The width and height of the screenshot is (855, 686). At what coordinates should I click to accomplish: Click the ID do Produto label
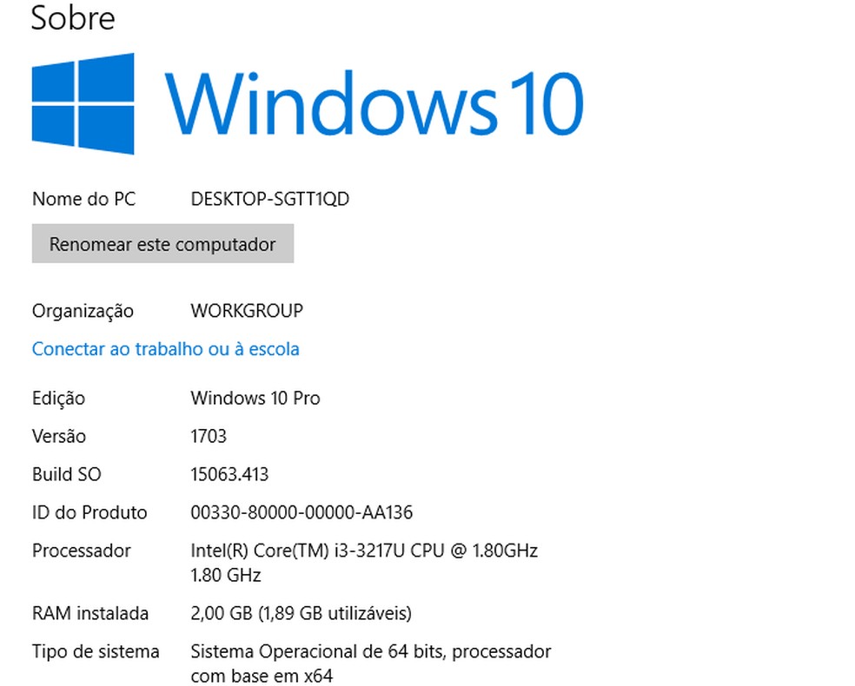pos(90,512)
